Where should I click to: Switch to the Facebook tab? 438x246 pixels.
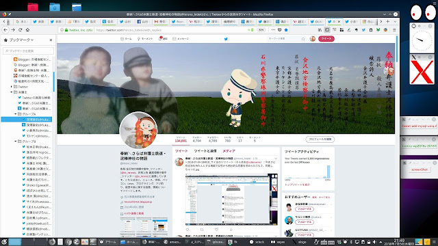[x=143, y=21]
